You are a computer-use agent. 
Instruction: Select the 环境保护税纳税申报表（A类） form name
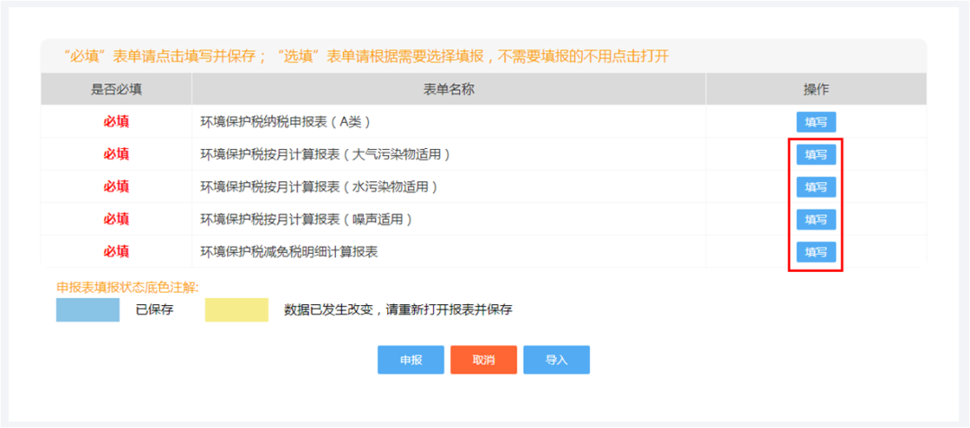click(286, 122)
